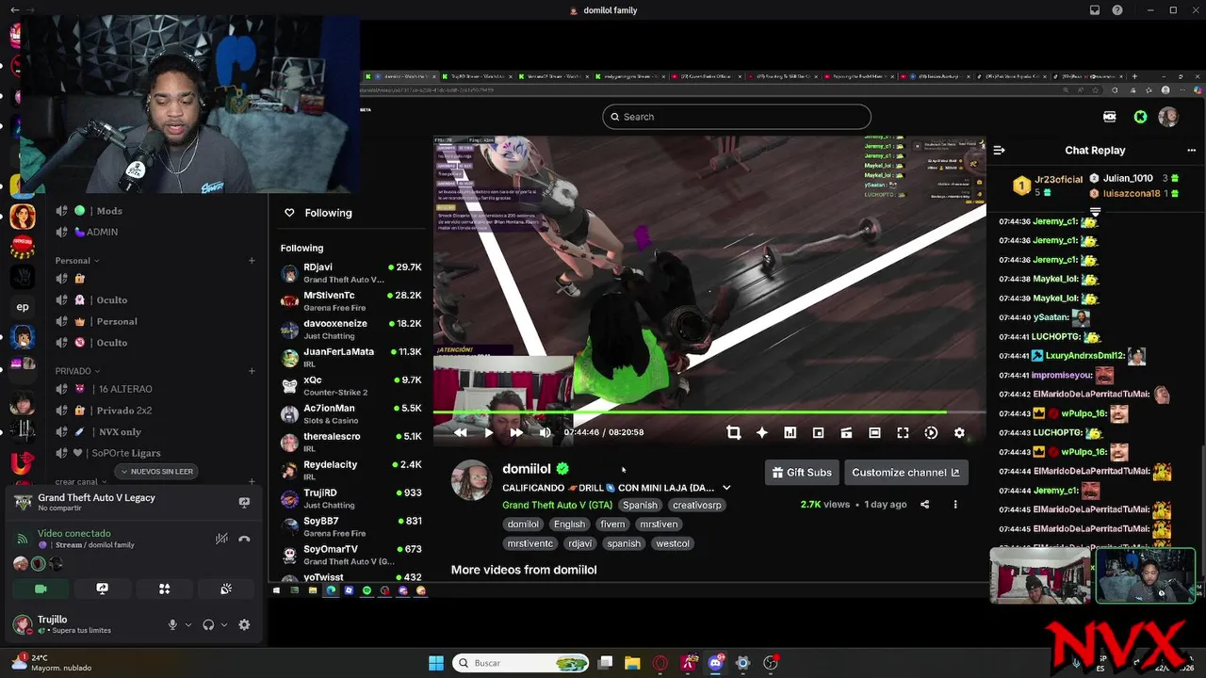1206x678 pixels.
Task: Open Discord soundboard button
Action: tap(226, 589)
